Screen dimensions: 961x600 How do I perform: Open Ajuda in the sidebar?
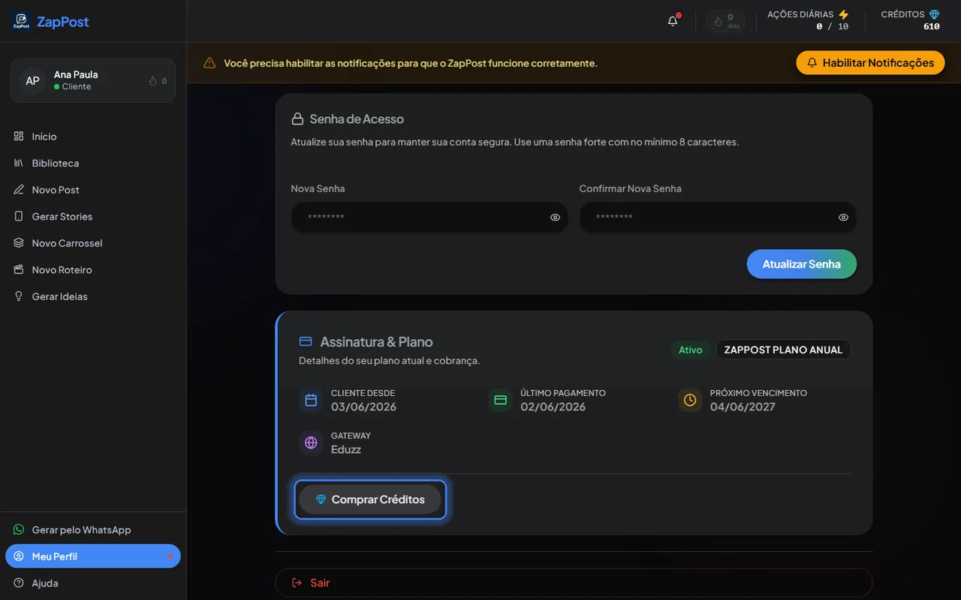pyautogui.click(x=93, y=583)
